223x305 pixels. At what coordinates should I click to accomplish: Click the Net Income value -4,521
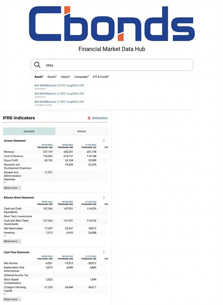pyautogui.click(x=49, y=263)
